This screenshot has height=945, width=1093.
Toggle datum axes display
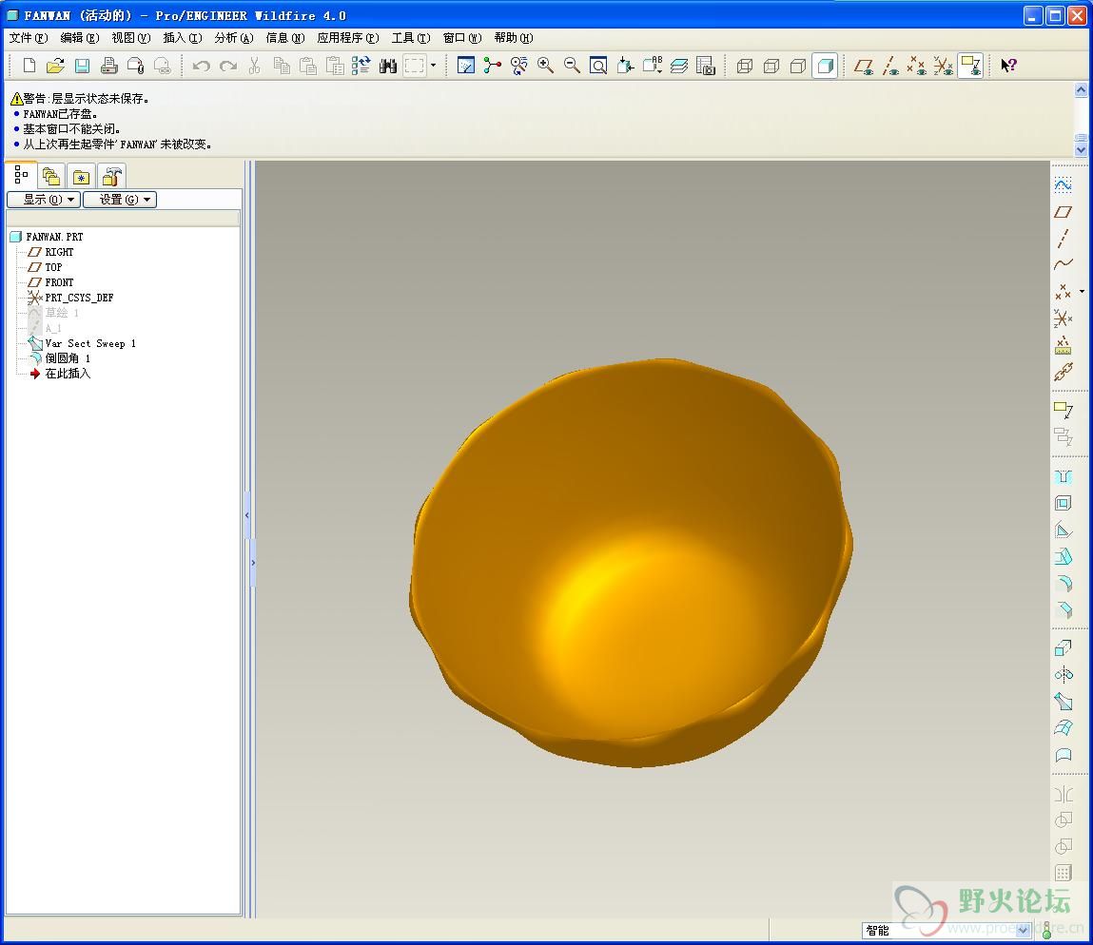coord(890,66)
